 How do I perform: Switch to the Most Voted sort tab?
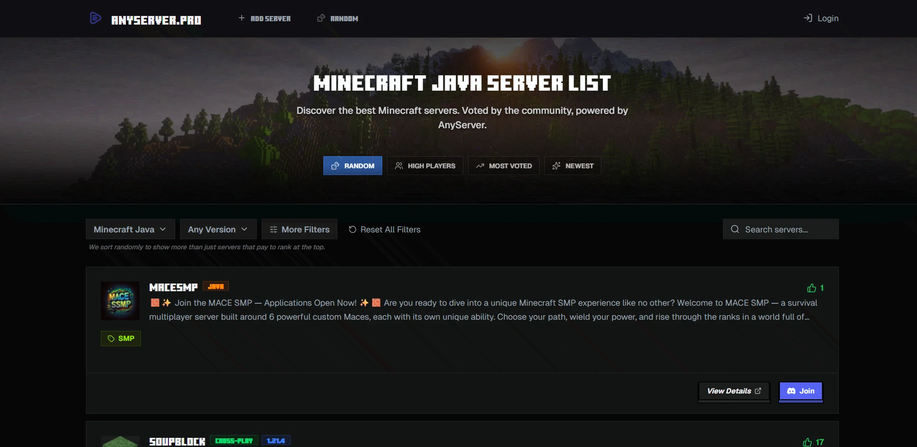(x=503, y=166)
